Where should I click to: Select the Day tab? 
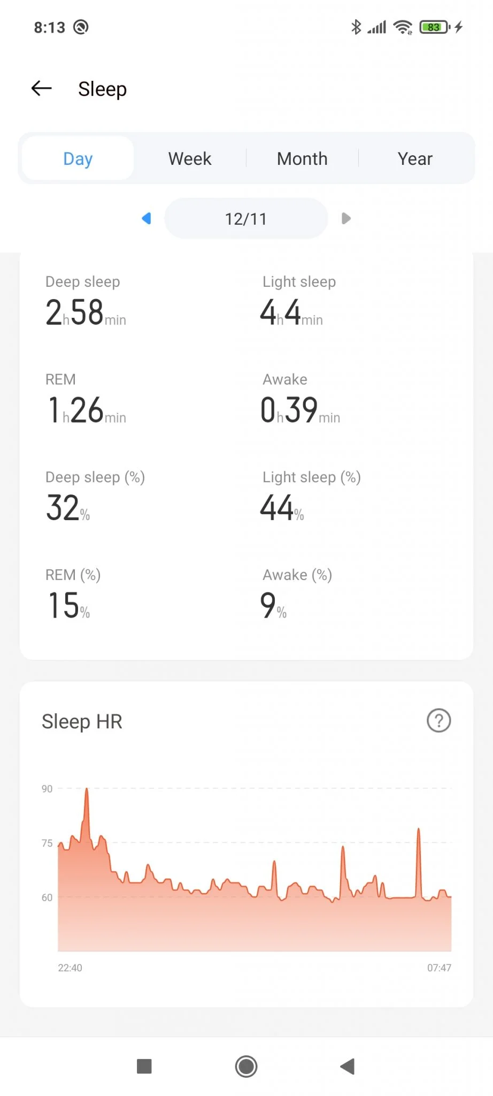[78, 158]
